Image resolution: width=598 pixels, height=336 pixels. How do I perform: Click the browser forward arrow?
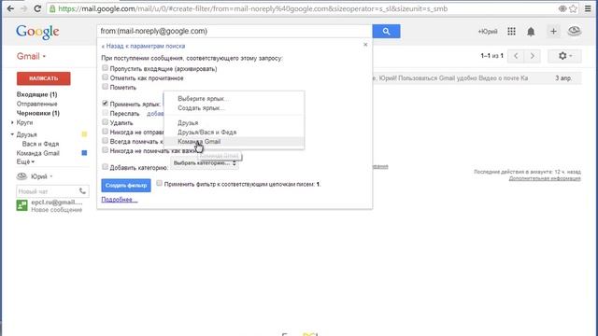23,8
